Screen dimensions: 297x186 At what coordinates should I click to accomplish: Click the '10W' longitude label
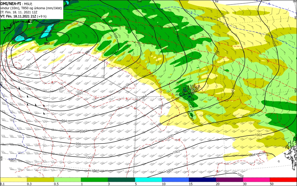click(139, 1)
